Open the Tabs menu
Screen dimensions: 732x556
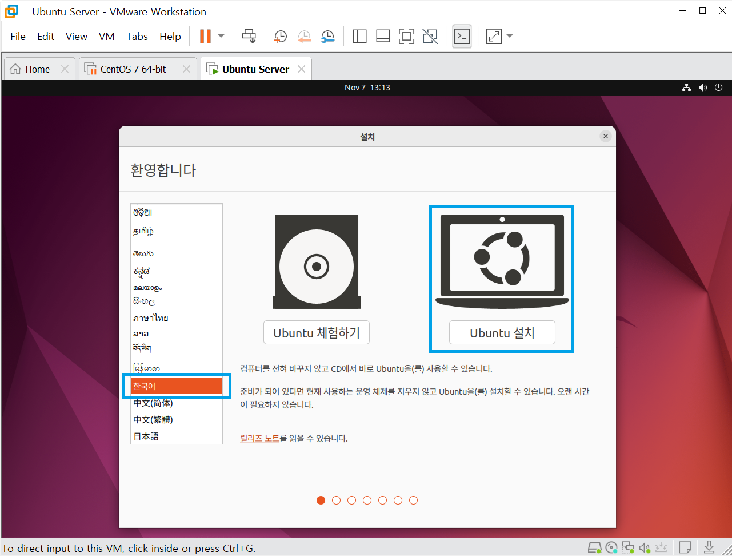pyautogui.click(x=137, y=37)
